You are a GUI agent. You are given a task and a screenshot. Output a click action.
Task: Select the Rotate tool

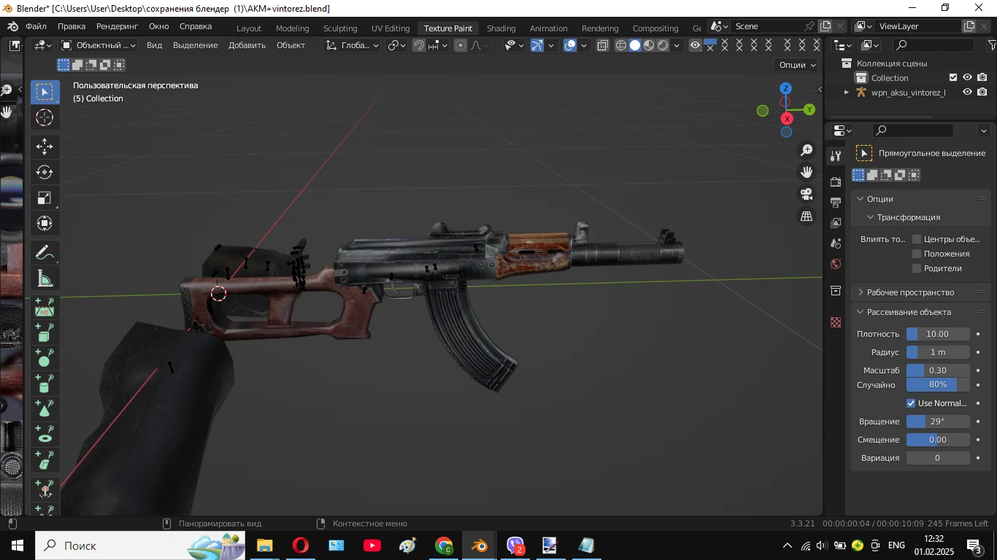pos(45,173)
